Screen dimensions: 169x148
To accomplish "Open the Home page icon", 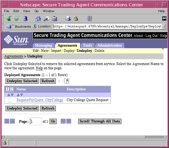I will click(38, 18).
